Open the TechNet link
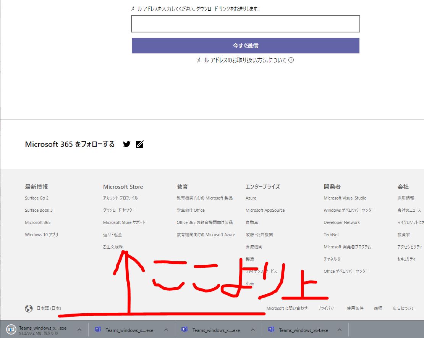Viewport: 424px width, 338px height. (x=331, y=235)
